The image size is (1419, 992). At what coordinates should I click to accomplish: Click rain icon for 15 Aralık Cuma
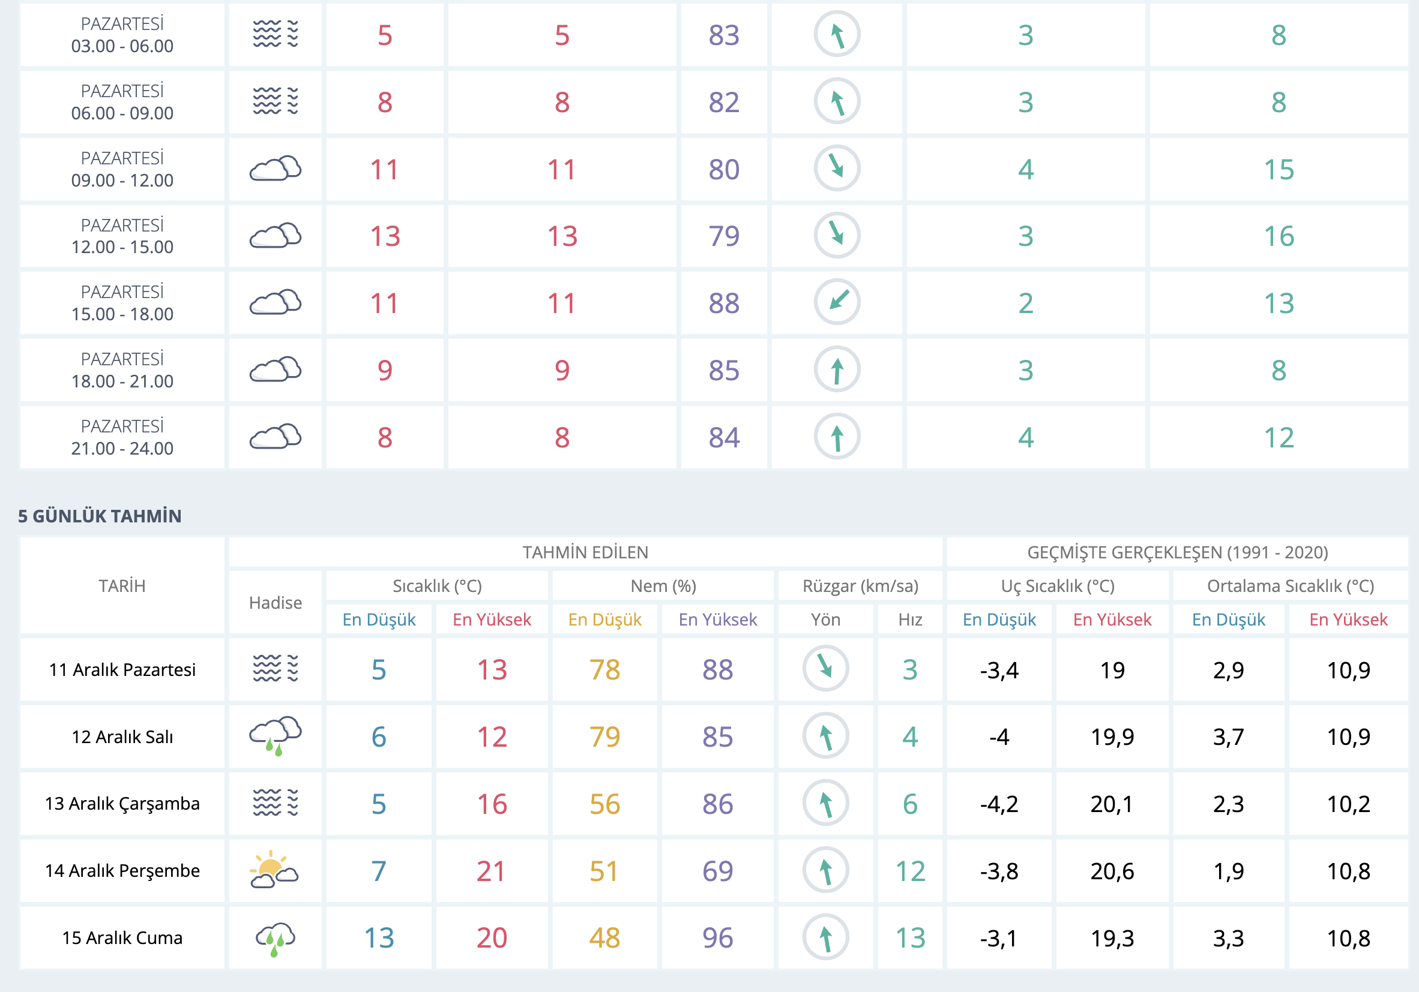coord(275,937)
